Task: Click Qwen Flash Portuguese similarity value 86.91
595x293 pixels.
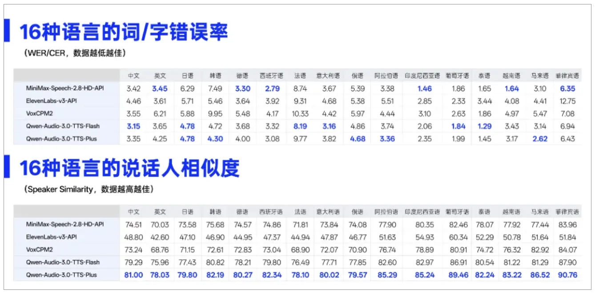Action: tap(458, 262)
